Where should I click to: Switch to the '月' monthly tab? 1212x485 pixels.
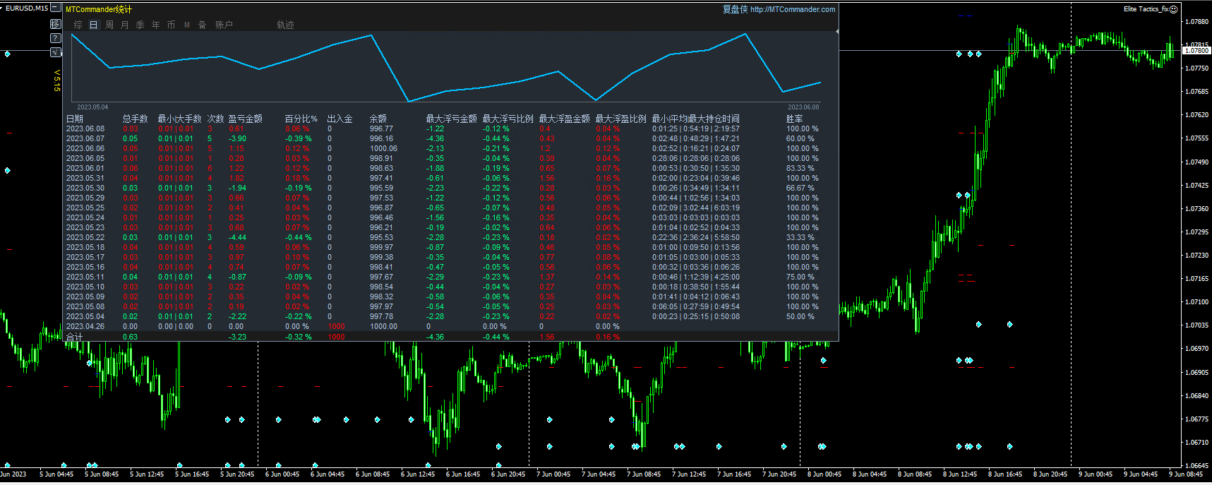(125, 25)
